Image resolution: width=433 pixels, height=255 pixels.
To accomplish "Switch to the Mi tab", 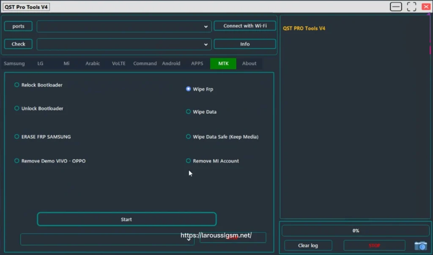I will 66,63.
